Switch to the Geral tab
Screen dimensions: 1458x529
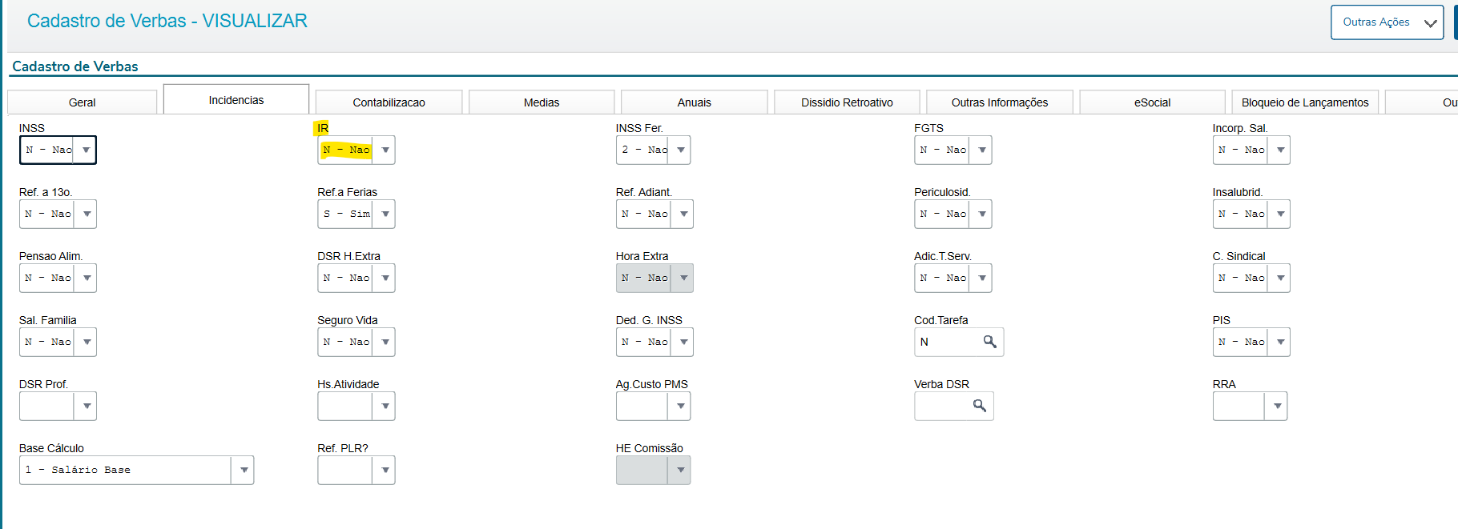(x=82, y=102)
